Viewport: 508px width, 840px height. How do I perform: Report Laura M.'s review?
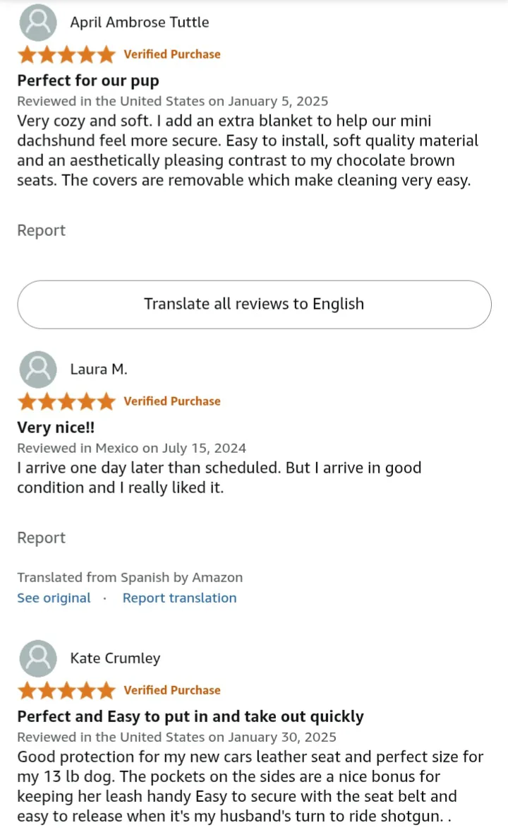pos(41,538)
